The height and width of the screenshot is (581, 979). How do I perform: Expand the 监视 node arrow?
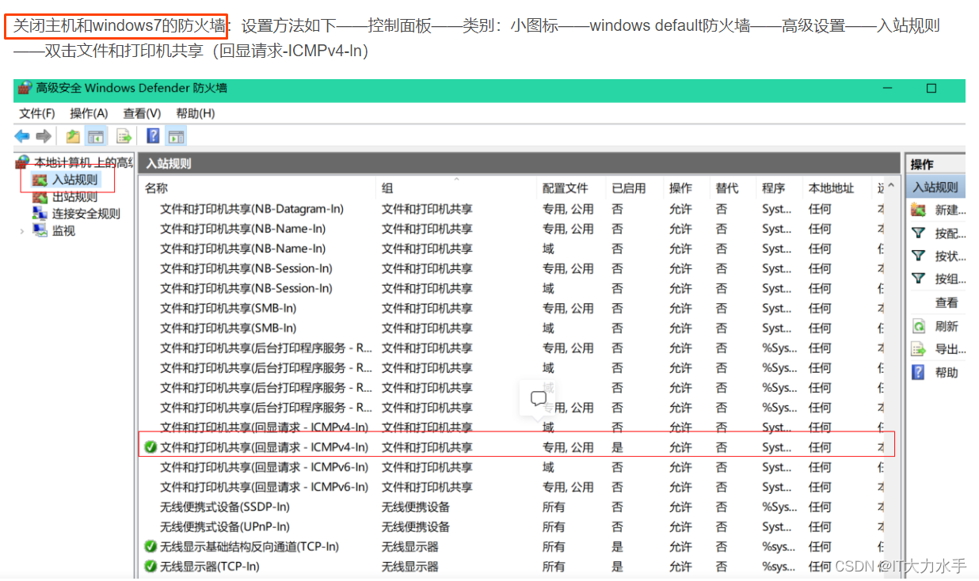pyautogui.click(x=21, y=230)
